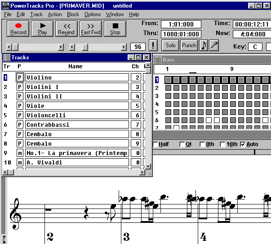Select the Violino track name
Viewport: 271px width, 244px height.
pos(77,77)
